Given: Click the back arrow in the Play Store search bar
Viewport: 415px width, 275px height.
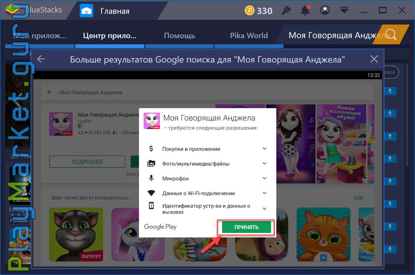Looking at the screenshot, I should 49,92.
